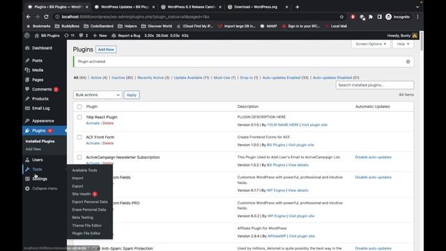The image size is (446, 251).
Task: Open the MAMP bookmark
Action: coord(268,26)
